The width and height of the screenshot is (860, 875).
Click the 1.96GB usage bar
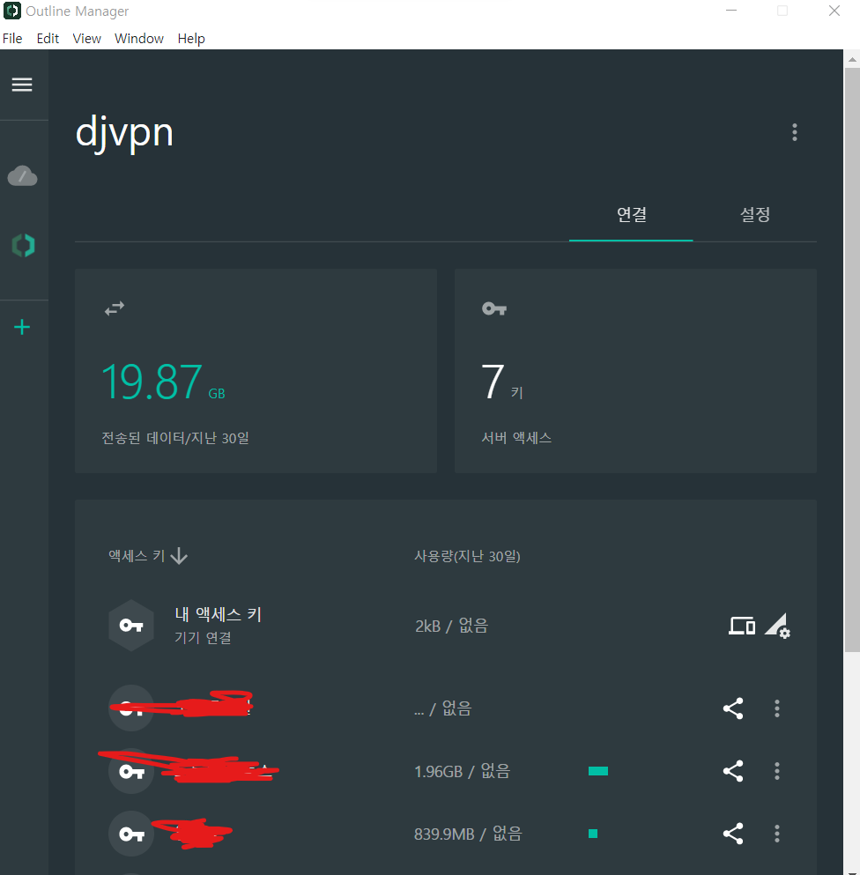tap(597, 771)
